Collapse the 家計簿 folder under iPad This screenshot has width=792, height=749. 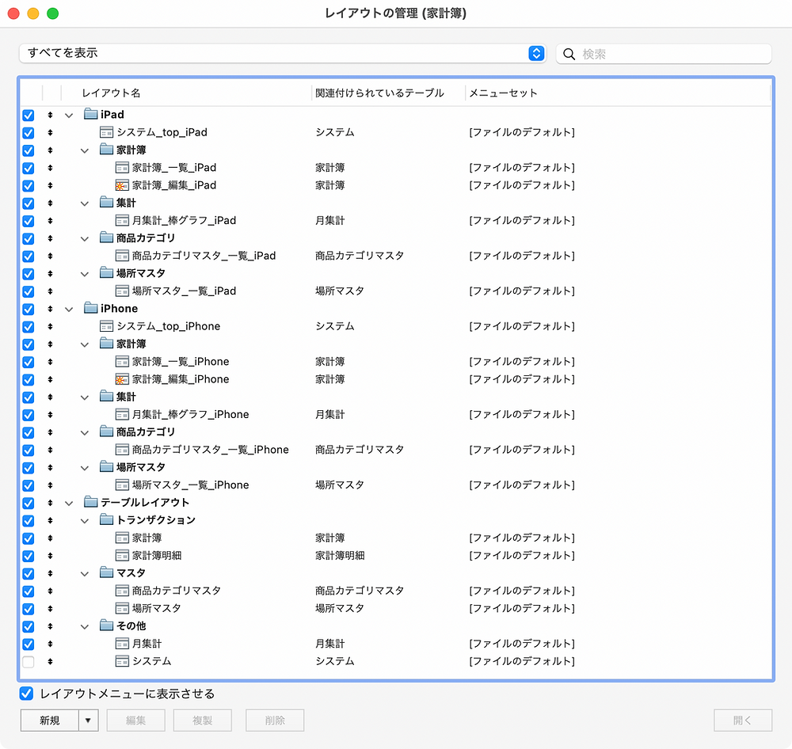tap(85, 150)
